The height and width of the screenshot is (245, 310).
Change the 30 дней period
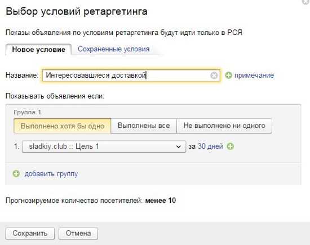click(x=210, y=146)
